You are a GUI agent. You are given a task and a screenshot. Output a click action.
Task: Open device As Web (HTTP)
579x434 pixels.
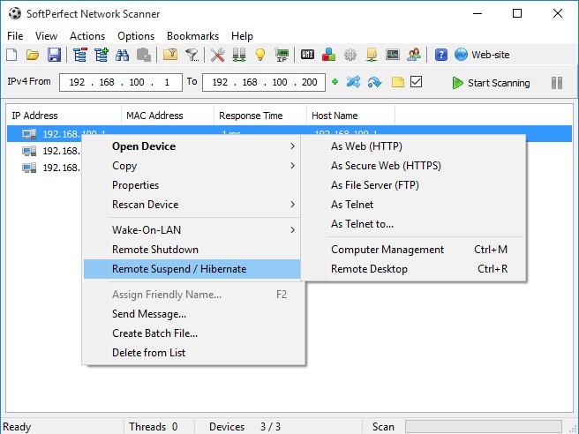click(x=414, y=146)
